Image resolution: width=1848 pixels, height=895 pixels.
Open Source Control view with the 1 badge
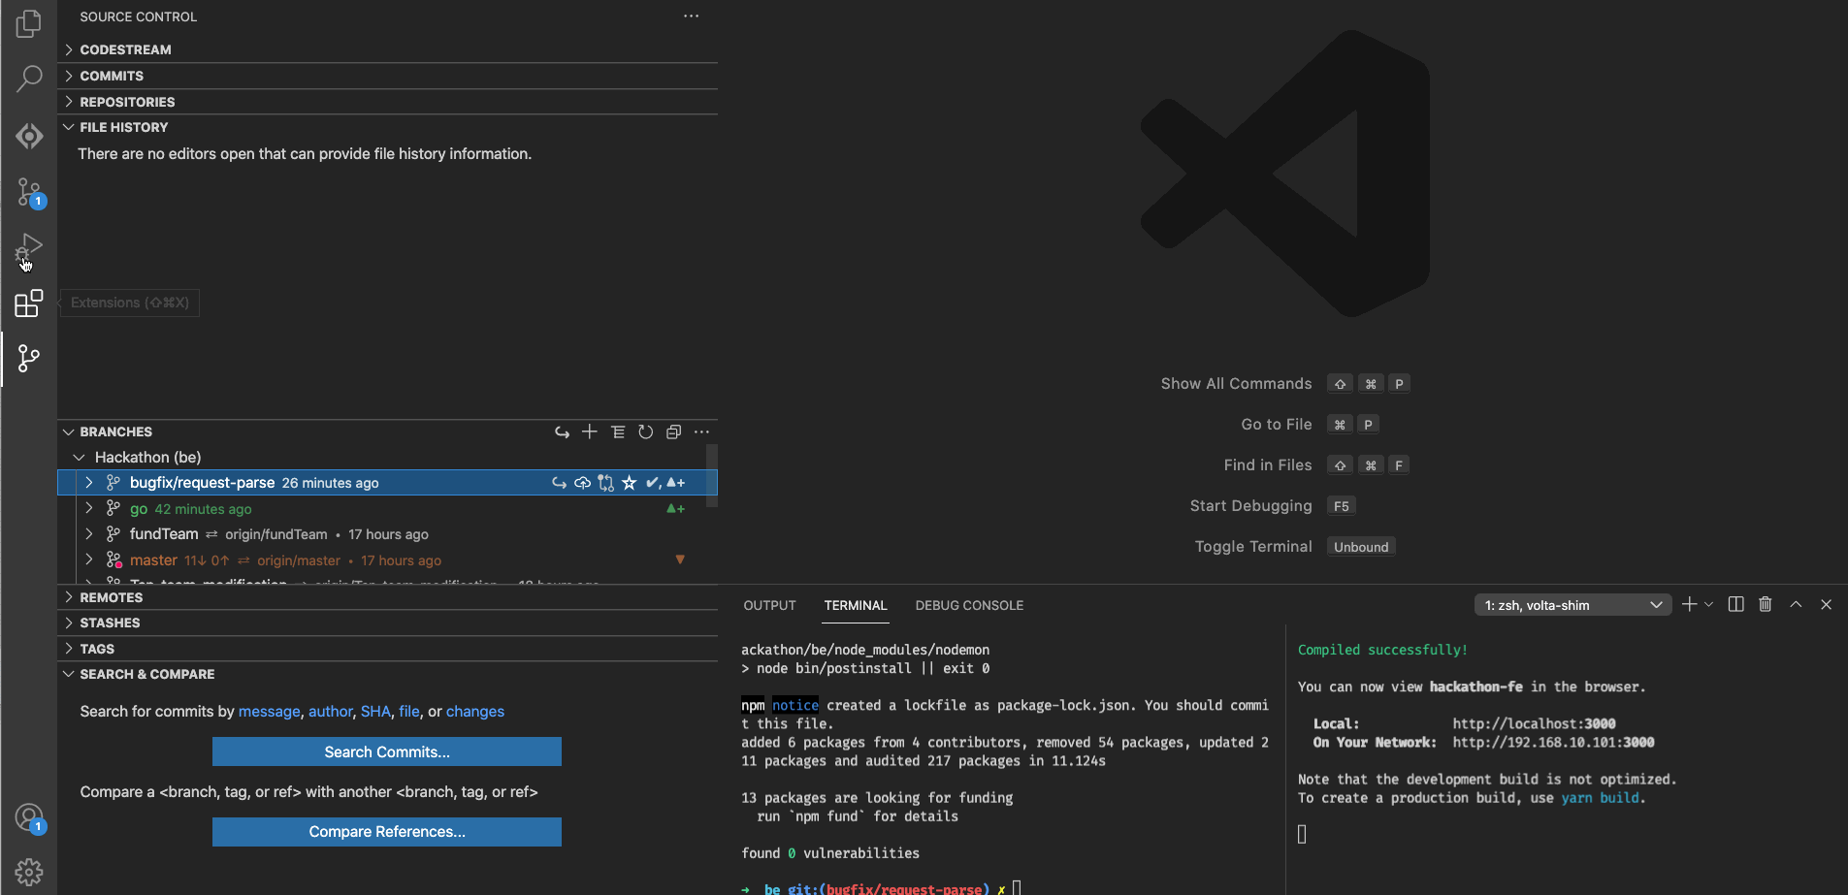pos(29,192)
